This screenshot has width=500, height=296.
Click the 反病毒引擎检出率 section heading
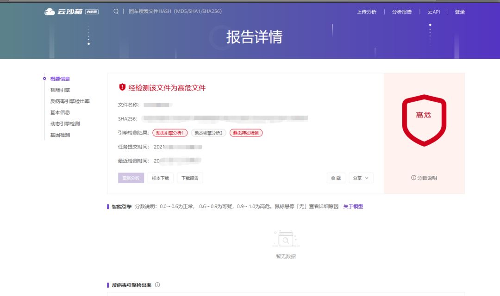[x=131, y=285]
